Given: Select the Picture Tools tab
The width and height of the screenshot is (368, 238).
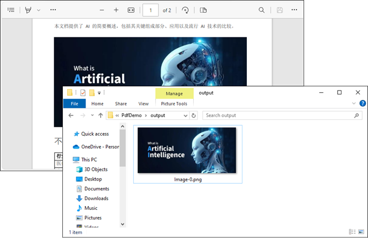Looking at the screenshot, I should [x=174, y=104].
